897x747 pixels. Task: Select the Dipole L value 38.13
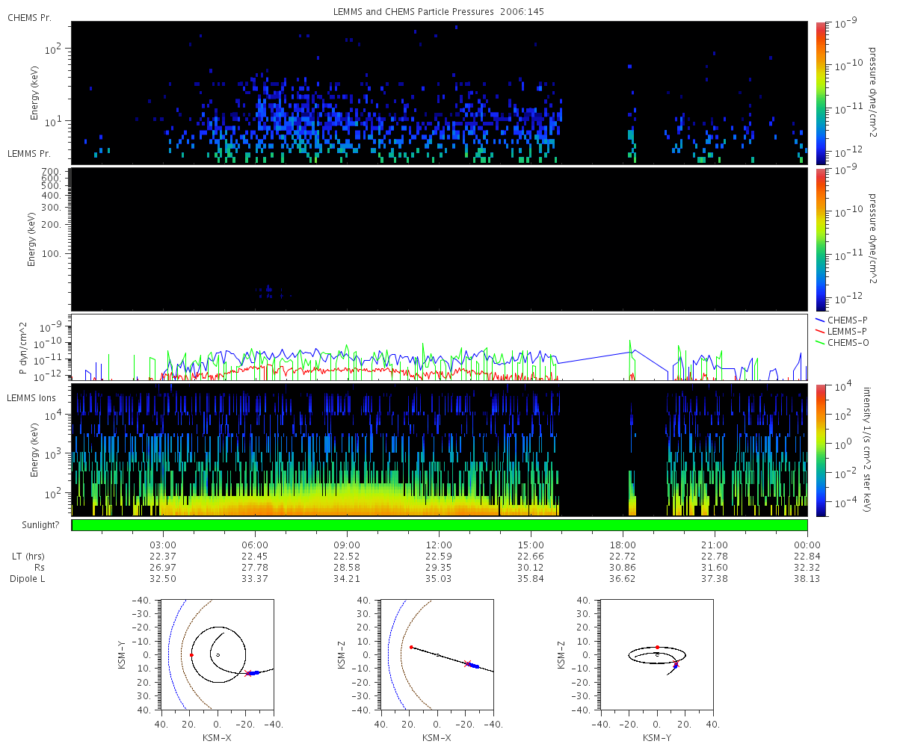tap(807, 578)
